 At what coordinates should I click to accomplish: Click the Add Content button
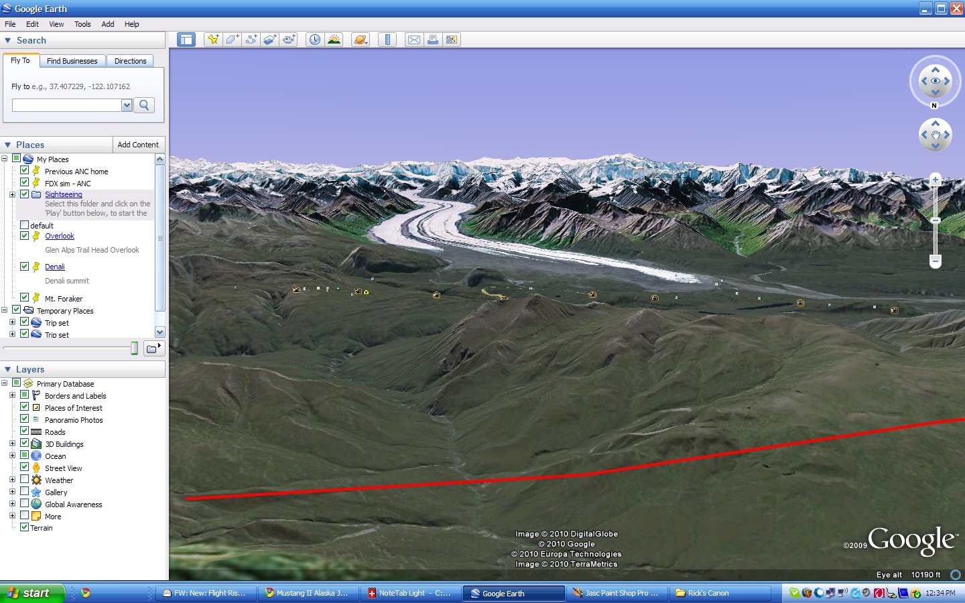(138, 145)
